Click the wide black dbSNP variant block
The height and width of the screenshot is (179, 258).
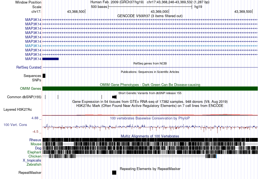point(114,97)
